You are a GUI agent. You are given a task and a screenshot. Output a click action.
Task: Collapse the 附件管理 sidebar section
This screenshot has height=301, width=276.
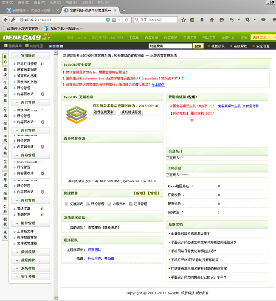click(28, 223)
